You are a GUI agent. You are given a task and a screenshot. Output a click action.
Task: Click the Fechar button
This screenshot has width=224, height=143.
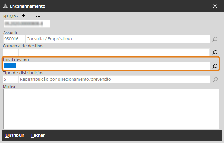38,135
